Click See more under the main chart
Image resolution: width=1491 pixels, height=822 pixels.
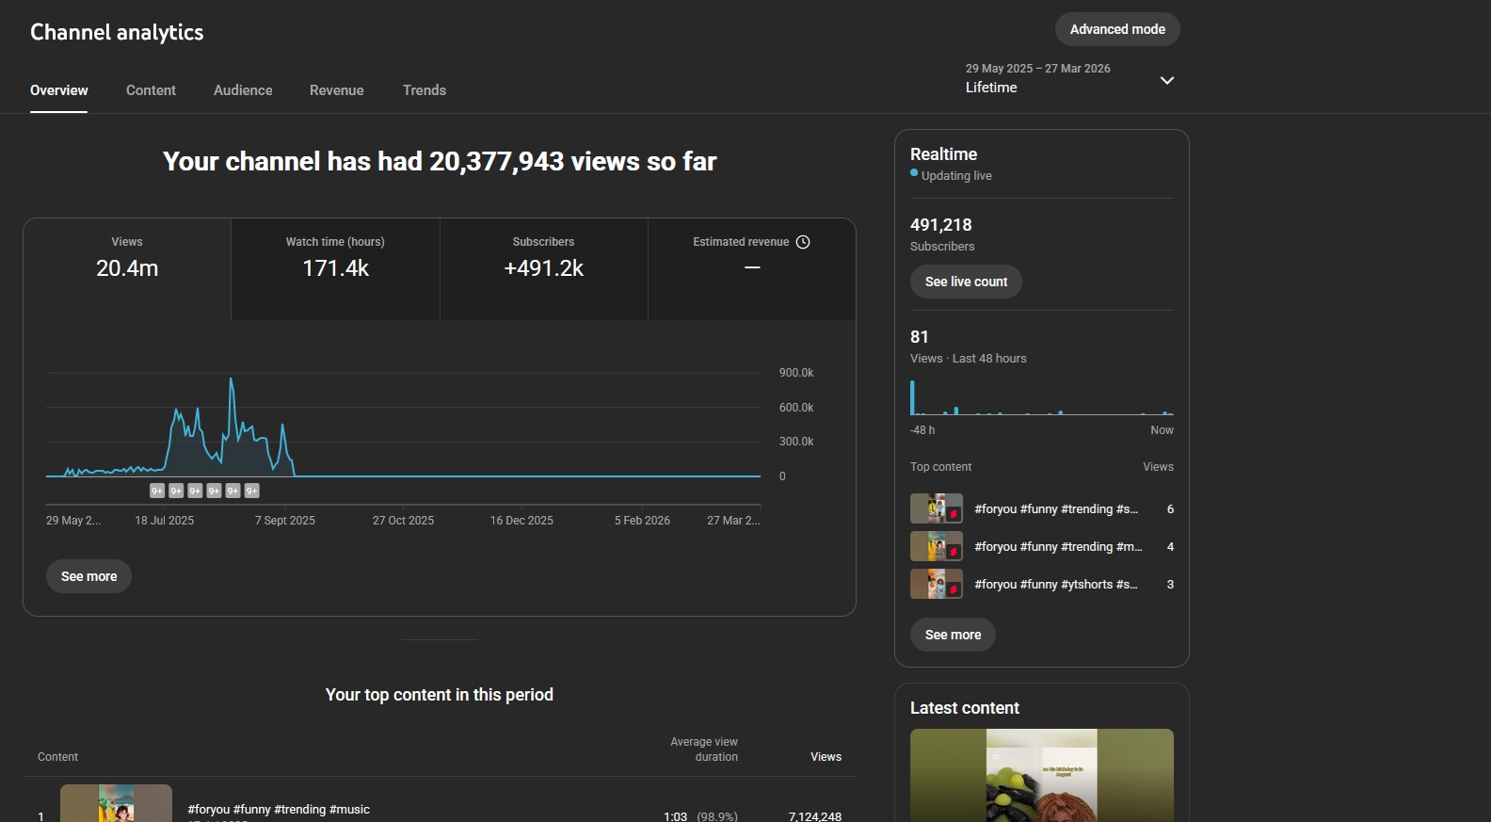point(88,576)
